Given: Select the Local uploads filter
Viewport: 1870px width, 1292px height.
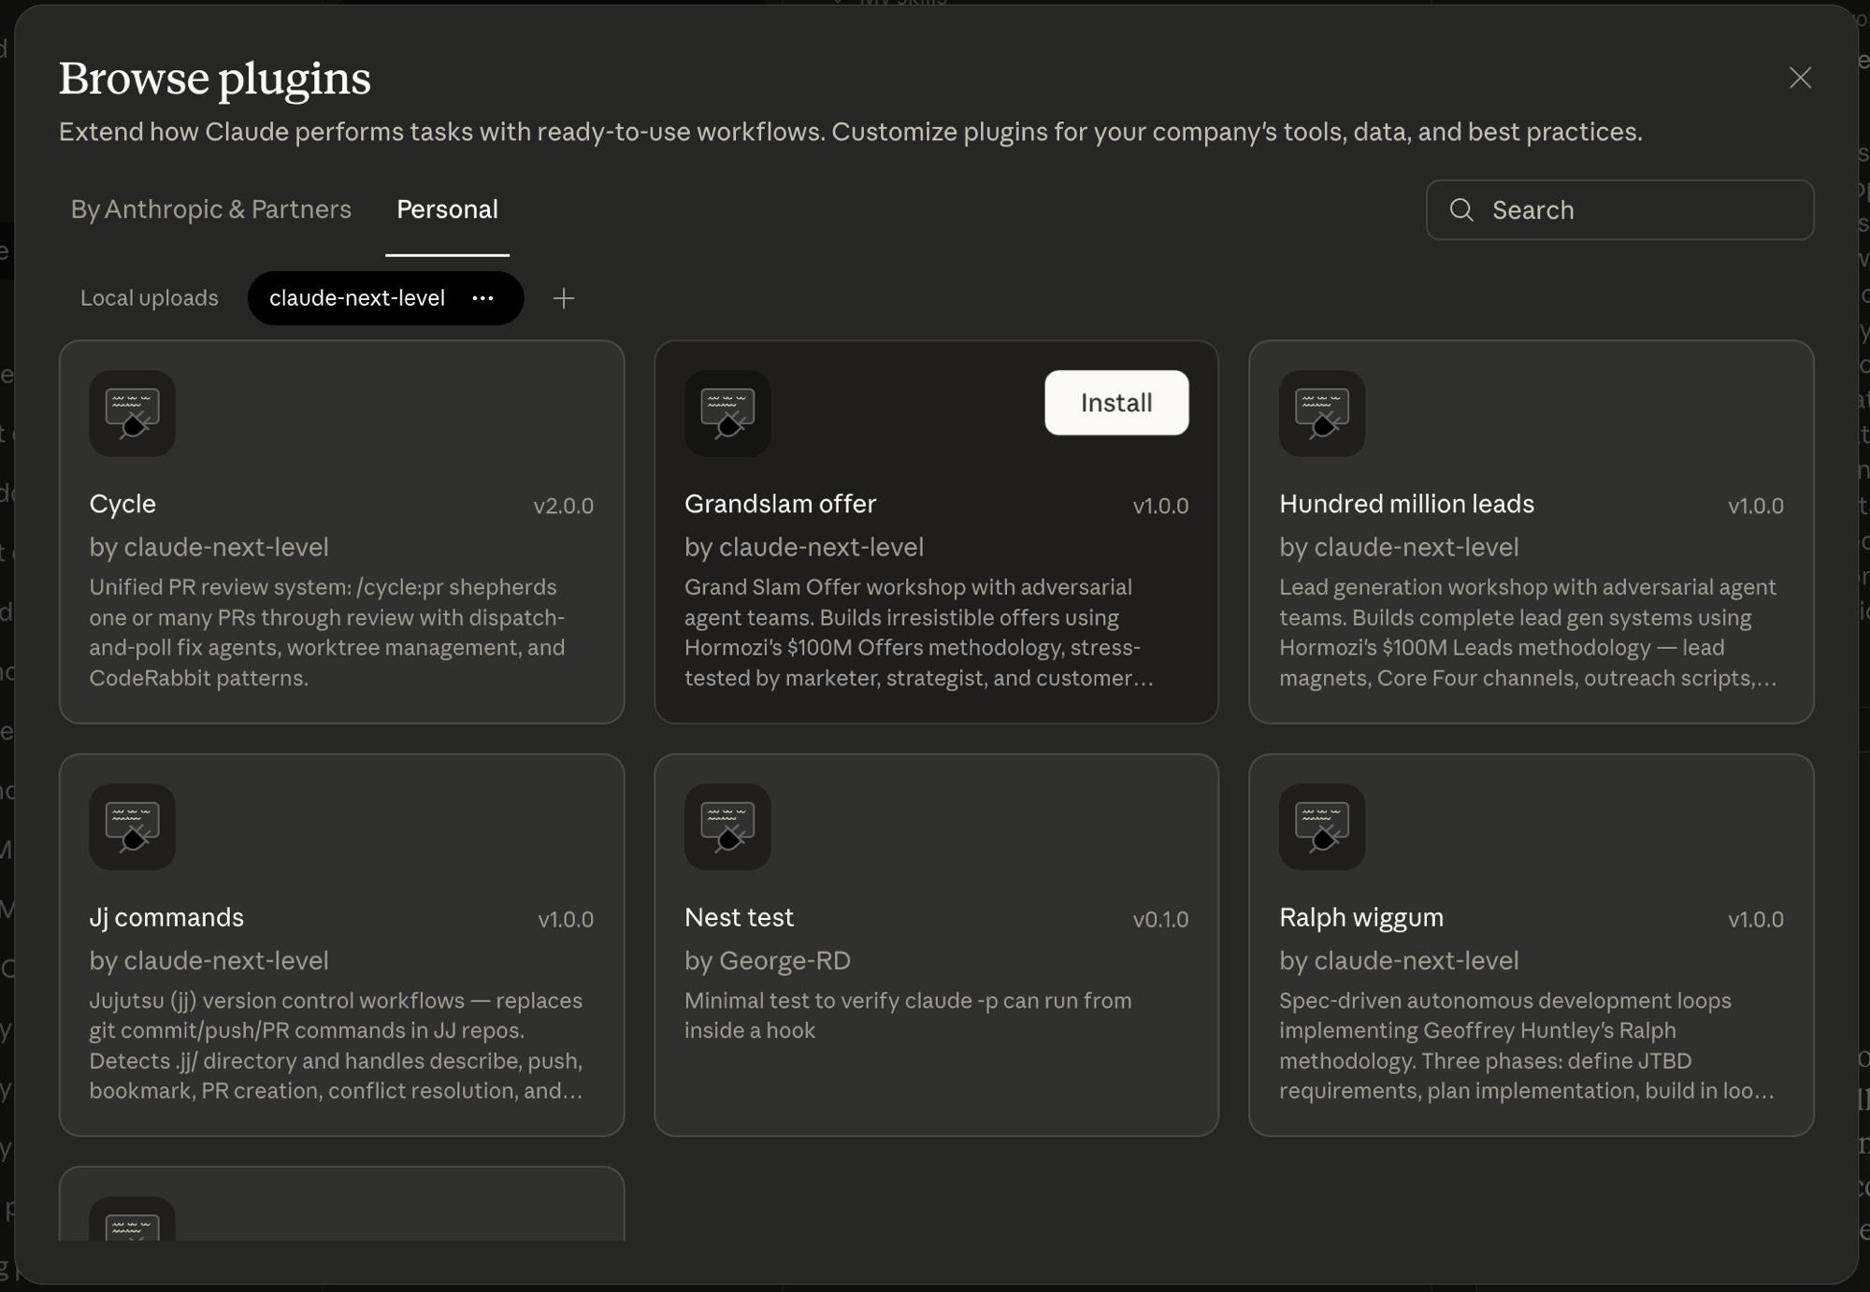Looking at the screenshot, I should (x=150, y=298).
